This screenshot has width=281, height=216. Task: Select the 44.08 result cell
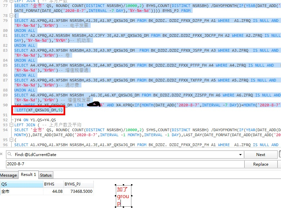tap(53, 191)
